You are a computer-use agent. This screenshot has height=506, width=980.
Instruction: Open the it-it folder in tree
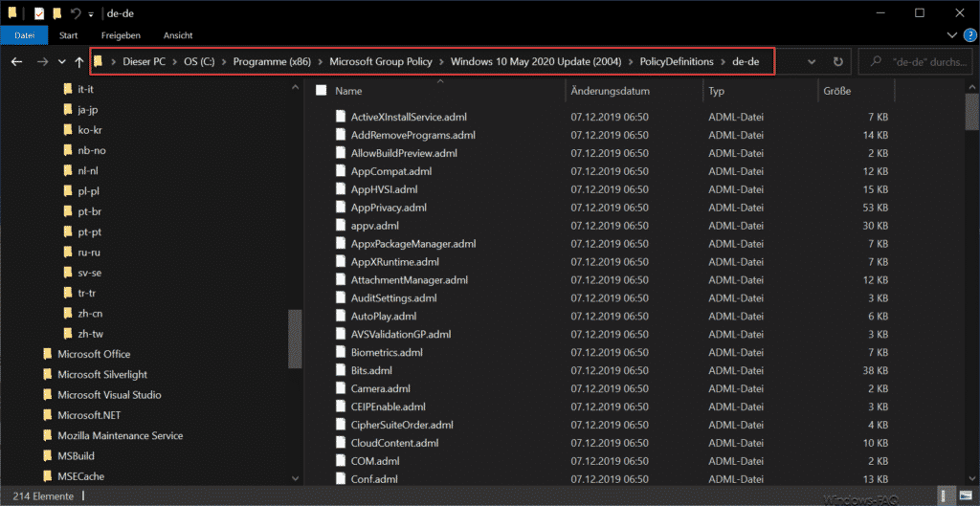85,89
